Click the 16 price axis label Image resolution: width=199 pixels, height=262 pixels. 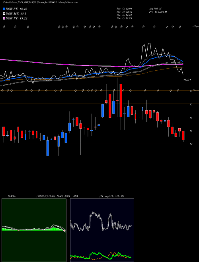(191, 91)
